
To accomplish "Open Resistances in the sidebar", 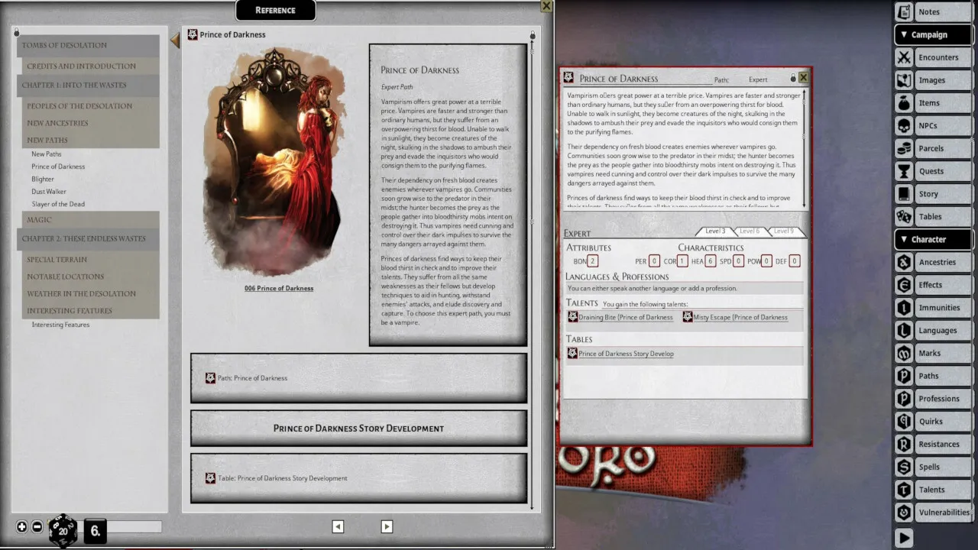I will coord(933,444).
